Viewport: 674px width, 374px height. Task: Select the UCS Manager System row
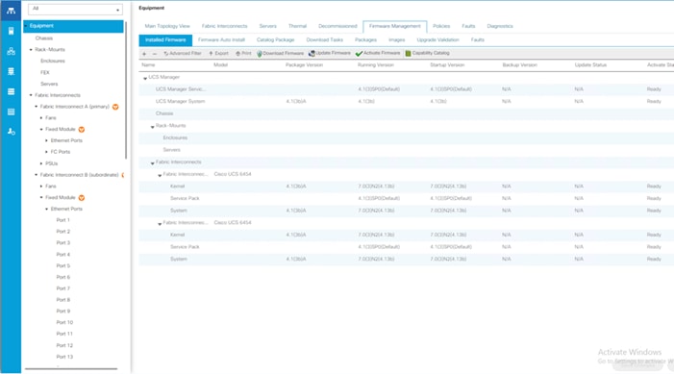tap(406, 102)
